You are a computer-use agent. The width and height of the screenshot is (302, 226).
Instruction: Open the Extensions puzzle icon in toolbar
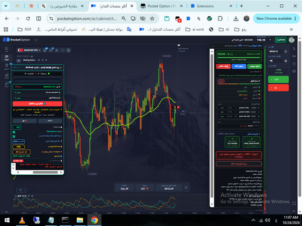point(220,19)
